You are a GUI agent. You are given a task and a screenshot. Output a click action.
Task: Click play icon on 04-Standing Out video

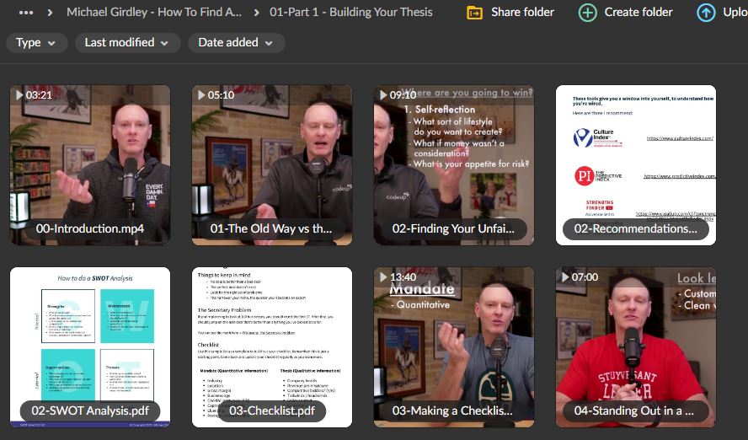point(564,277)
